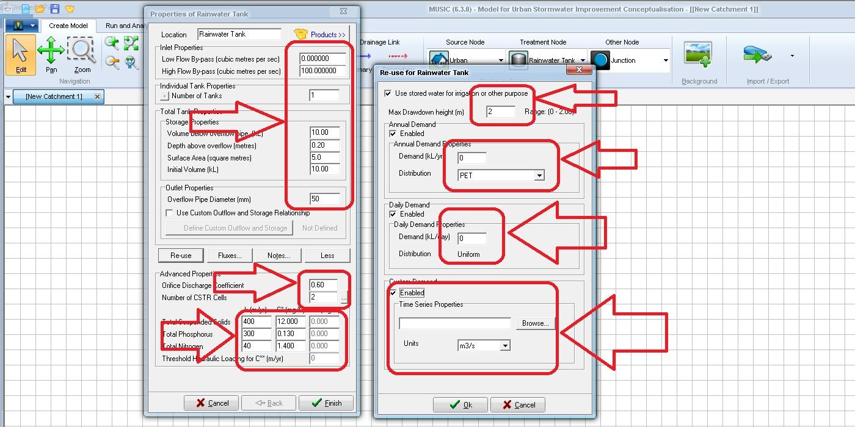Click the High Flow By-pass input field

(x=323, y=71)
